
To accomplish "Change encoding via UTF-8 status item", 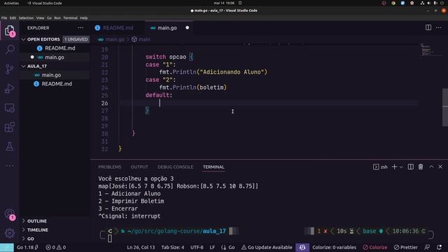I will [197, 247].
